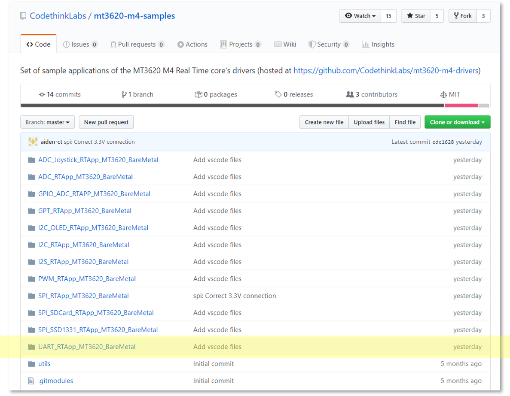Viewport: 510px width, 396px height.
Task: Open the UART_RTApp_MT3620_BareMetal folder
Action: [87, 347]
